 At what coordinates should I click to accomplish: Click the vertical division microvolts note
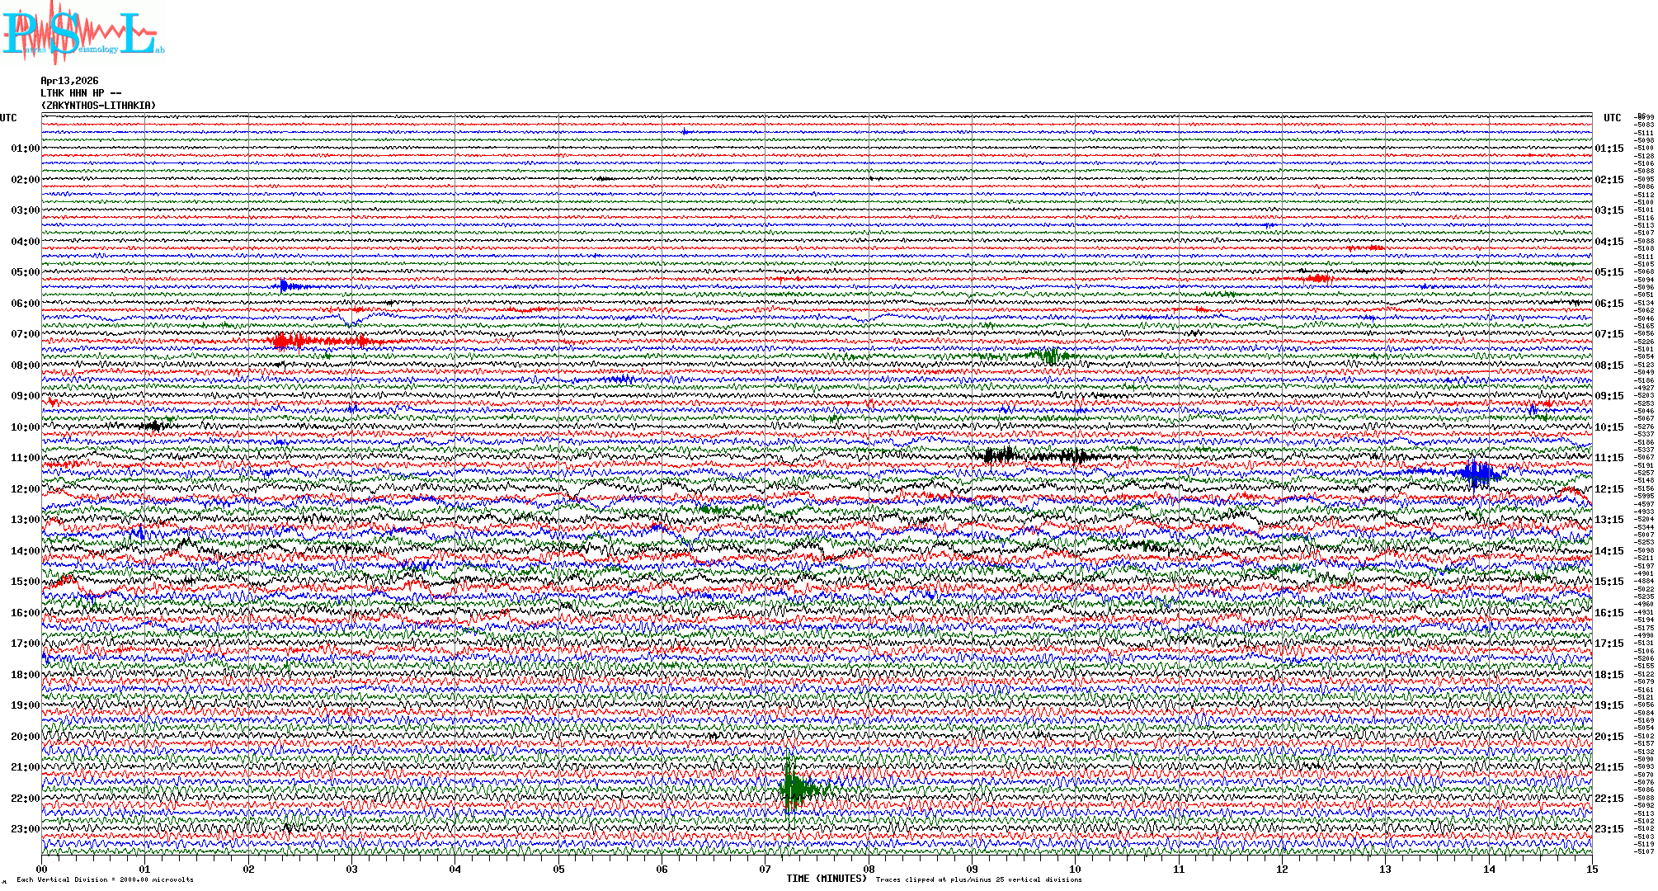105,879
